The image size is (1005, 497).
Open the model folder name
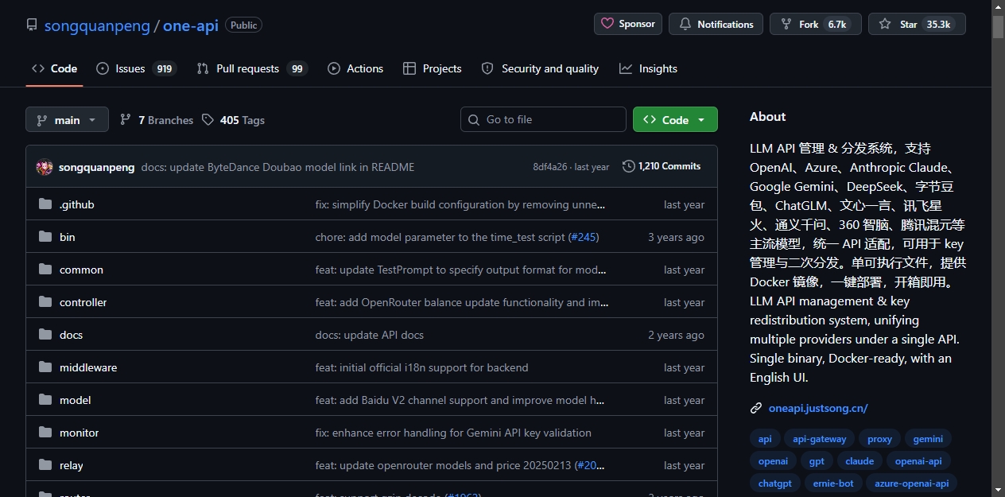click(x=76, y=400)
